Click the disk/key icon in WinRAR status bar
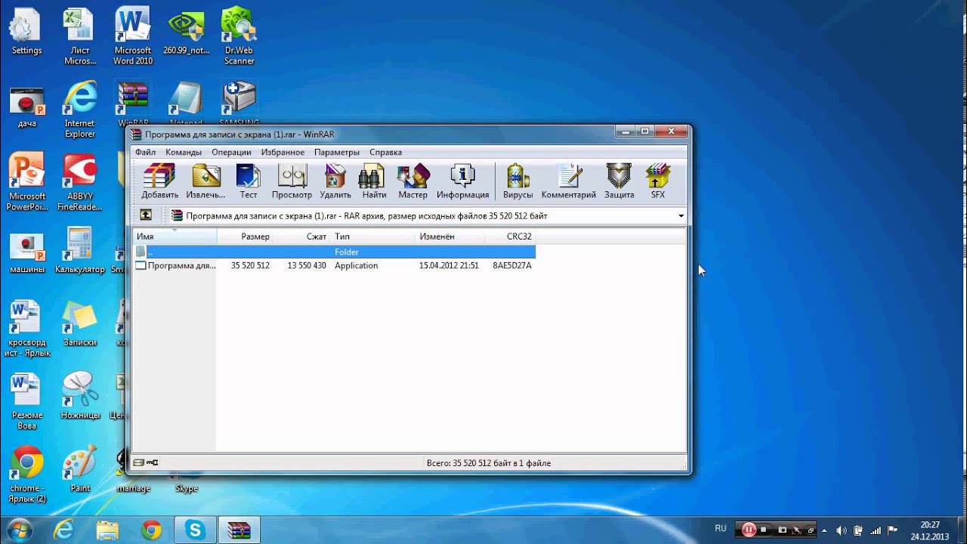Image resolution: width=967 pixels, height=544 pixels. pyautogui.click(x=146, y=462)
